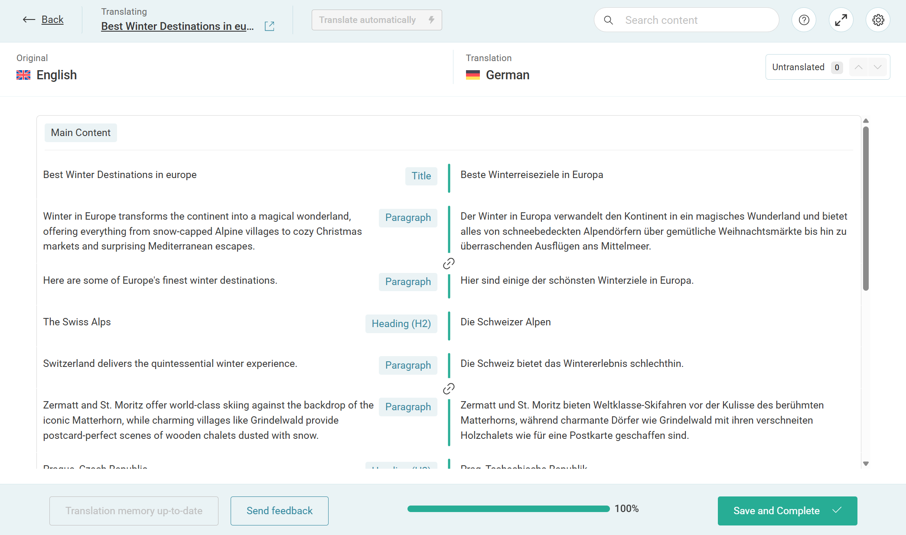Open the external link next to the document title
The height and width of the screenshot is (535, 906).
coord(269,26)
